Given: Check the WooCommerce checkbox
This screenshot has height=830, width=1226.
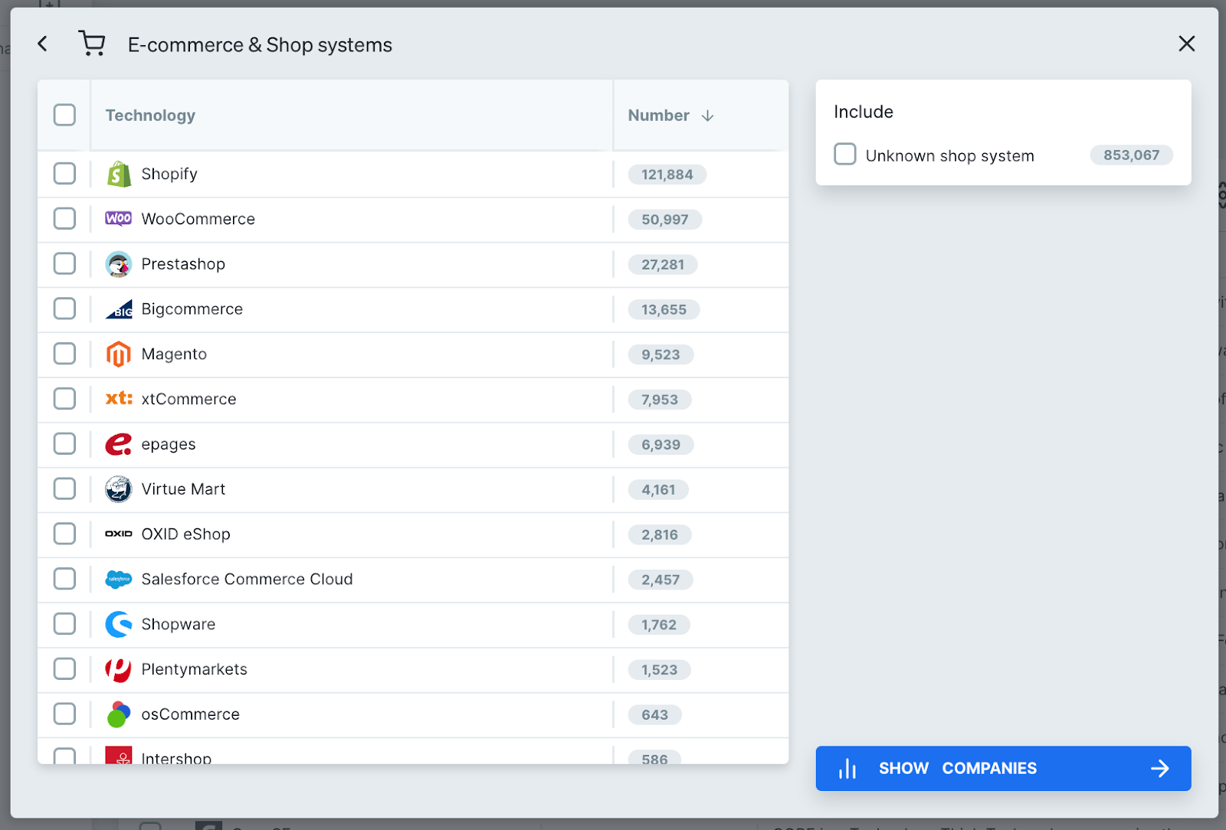Looking at the screenshot, I should pos(64,218).
